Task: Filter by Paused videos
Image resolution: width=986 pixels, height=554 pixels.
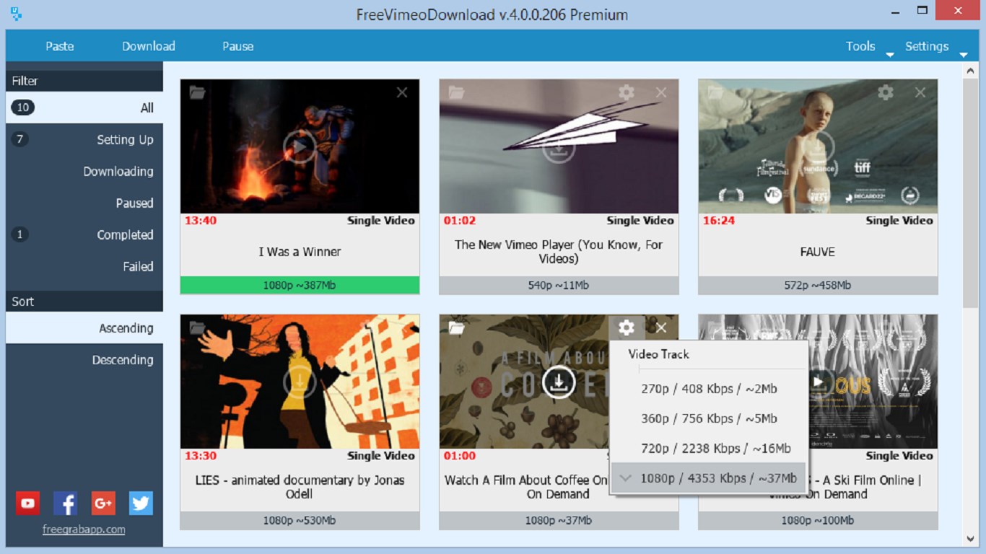Action: [x=84, y=203]
